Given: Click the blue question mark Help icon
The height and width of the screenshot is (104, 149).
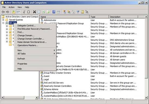Looking at the screenshot, I should tap(54, 12).
